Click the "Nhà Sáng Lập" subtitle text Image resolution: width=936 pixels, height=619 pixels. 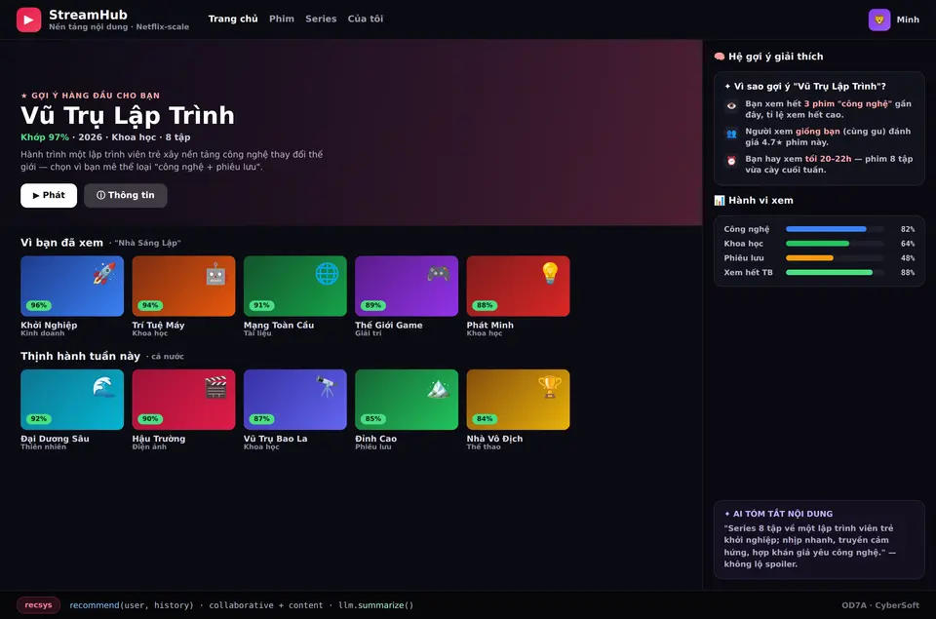(147, 243)
